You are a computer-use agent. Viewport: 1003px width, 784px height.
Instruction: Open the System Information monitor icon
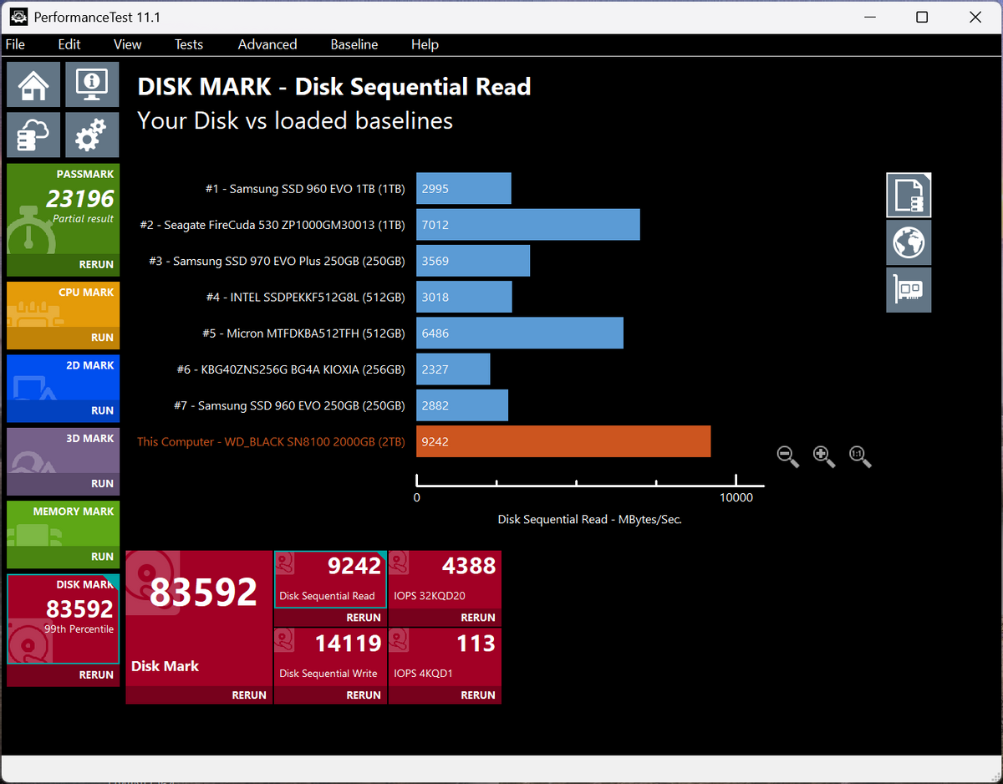click(92, 84)
